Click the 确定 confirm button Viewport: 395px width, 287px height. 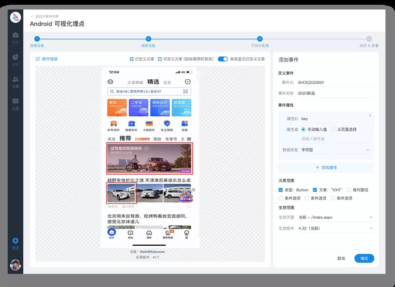tap(364, 258)
